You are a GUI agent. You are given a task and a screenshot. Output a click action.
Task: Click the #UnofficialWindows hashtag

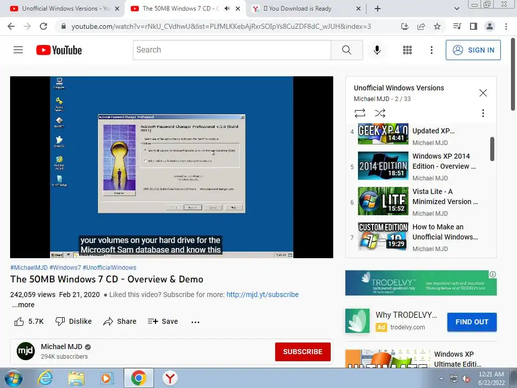point(110,268)
